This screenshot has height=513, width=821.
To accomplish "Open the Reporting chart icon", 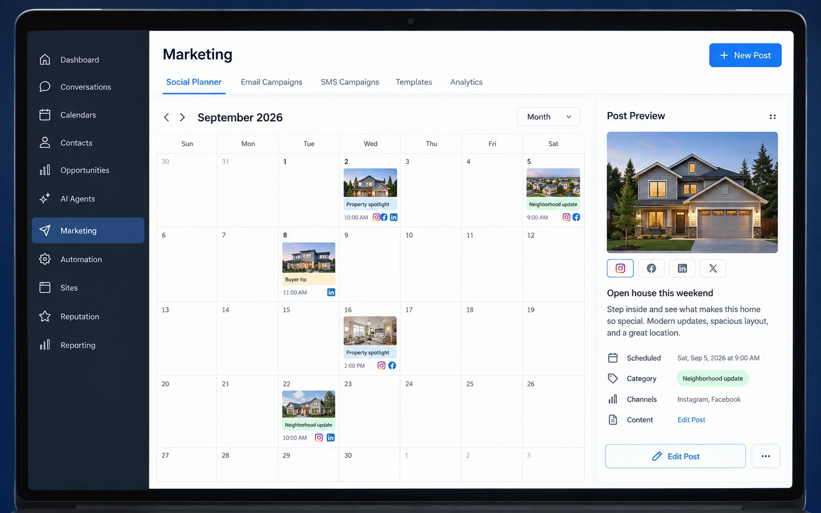I will (x=45, y=344).
